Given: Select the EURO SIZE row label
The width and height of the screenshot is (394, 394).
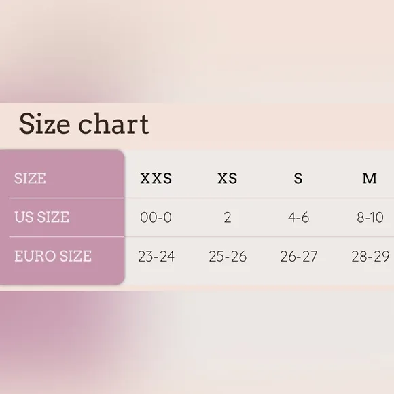Looking at the screenshot, I should tap(53, 256).
